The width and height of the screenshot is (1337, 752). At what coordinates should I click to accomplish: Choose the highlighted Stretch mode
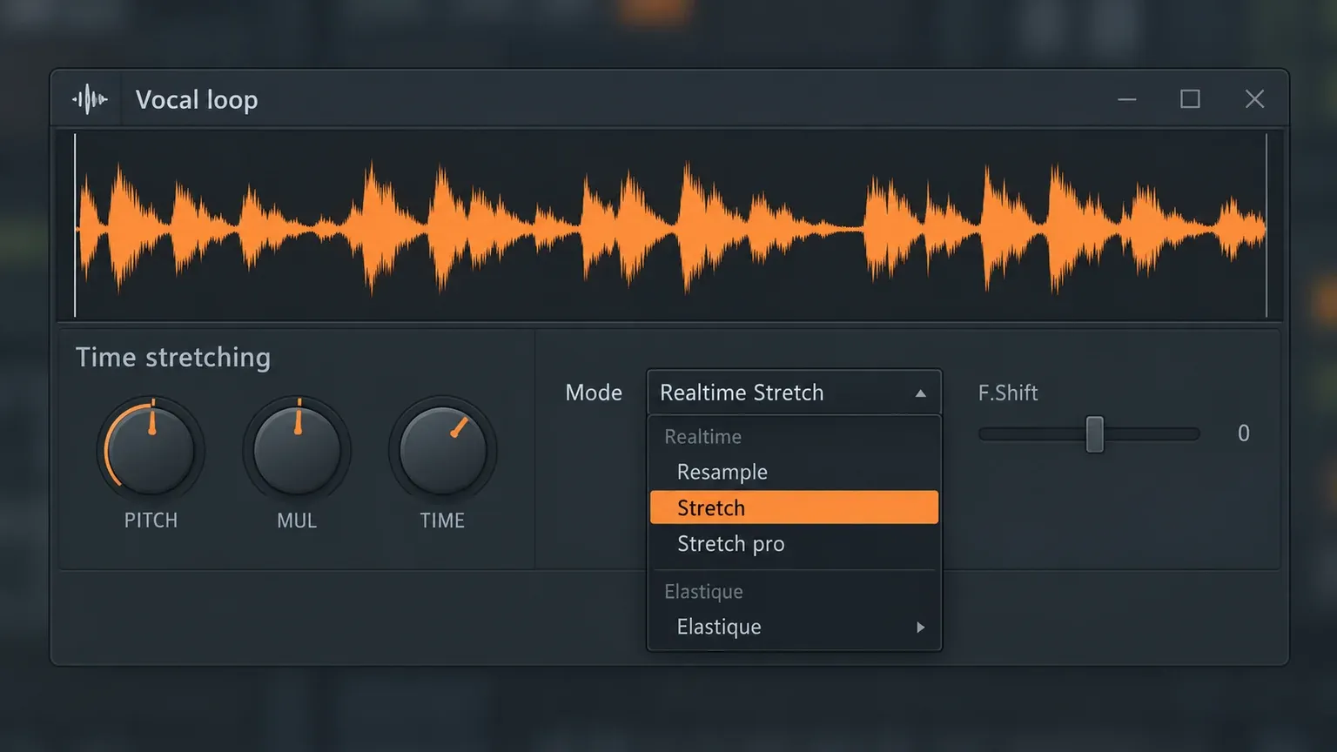[x=794, y=507]
